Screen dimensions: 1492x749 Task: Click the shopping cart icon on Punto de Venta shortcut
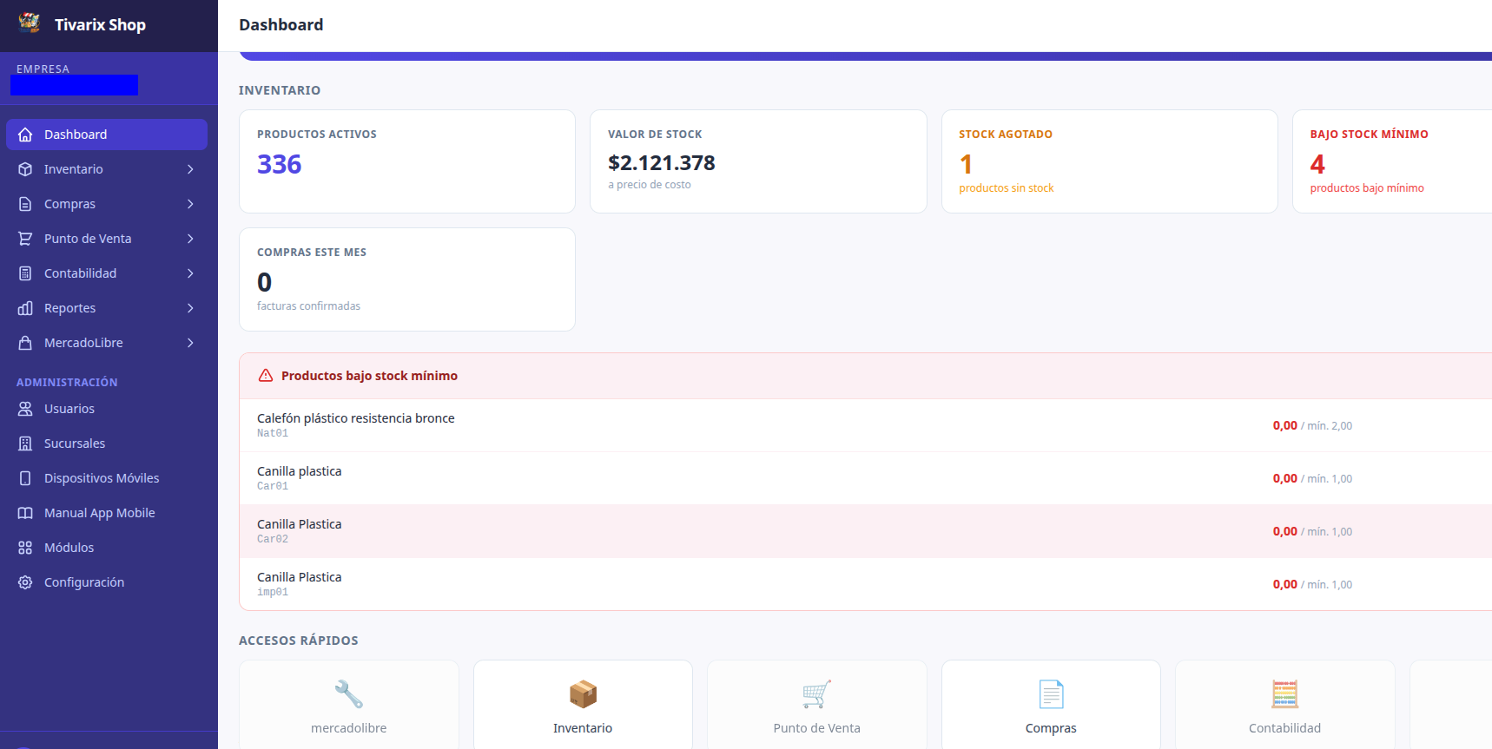817,694
